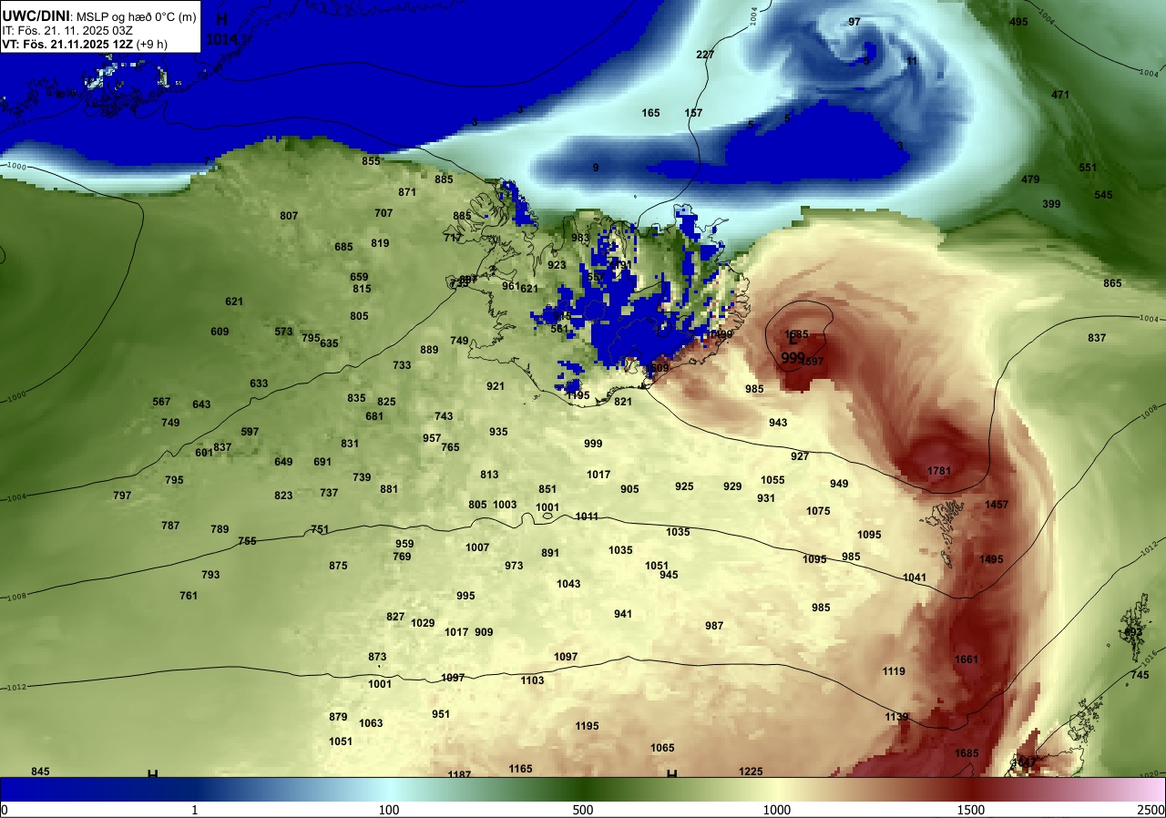Click the 1065 height value

(662, 748)
